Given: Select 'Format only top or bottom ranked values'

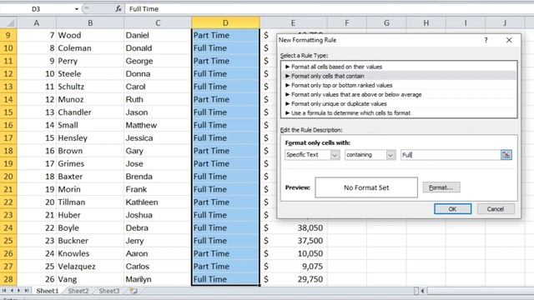Looking at the screenshot, I should (399, 85).
